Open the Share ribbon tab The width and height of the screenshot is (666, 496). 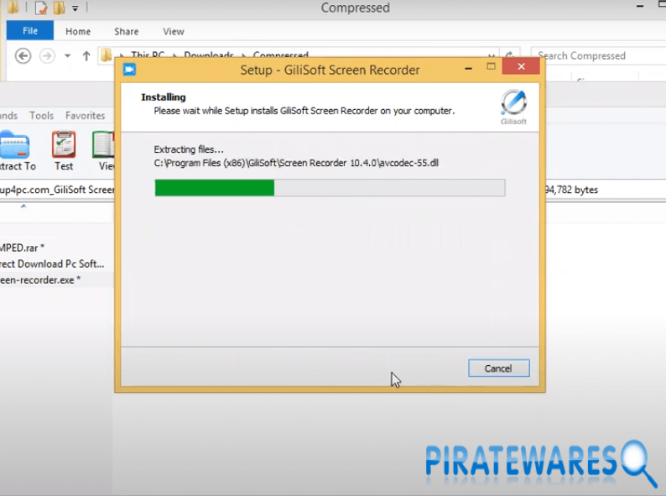pos(127,31)
